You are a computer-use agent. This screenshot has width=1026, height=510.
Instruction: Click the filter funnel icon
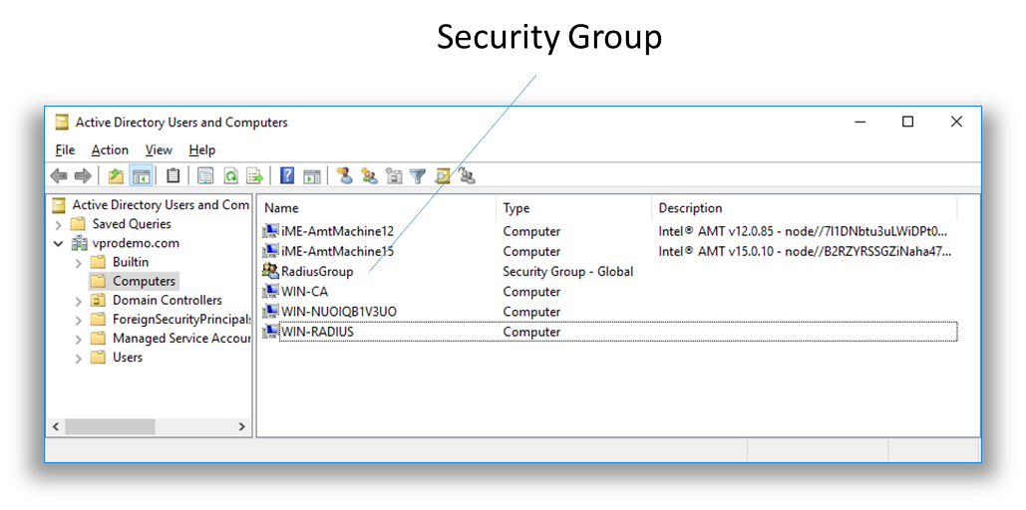(x=418, y=176)
